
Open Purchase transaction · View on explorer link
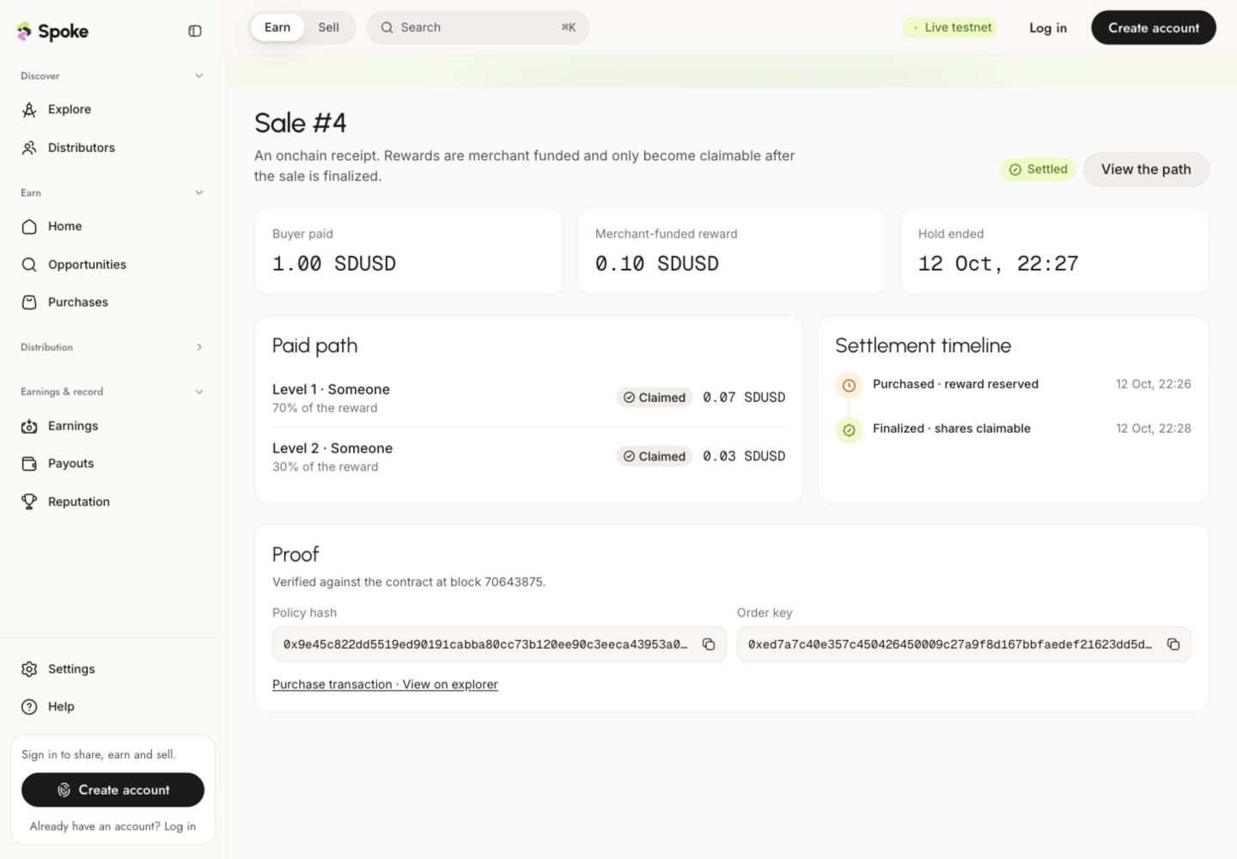[x=385, y=685]
